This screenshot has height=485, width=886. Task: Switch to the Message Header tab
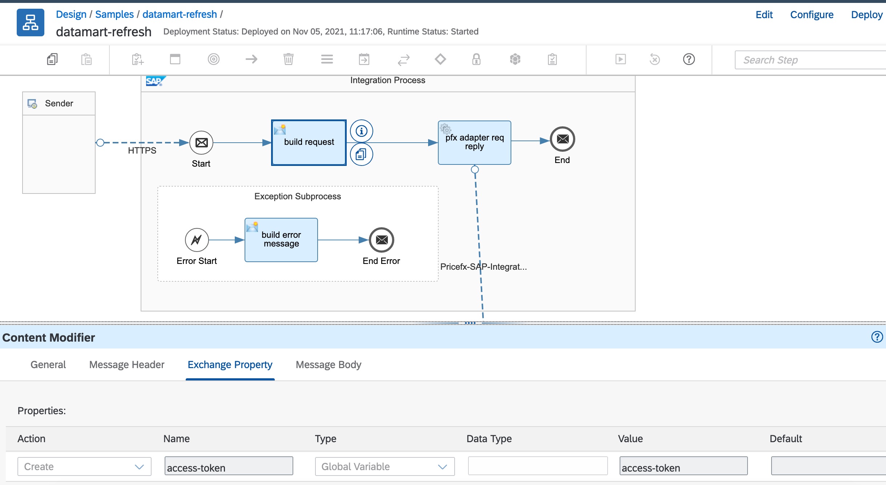tap(126, 364)
